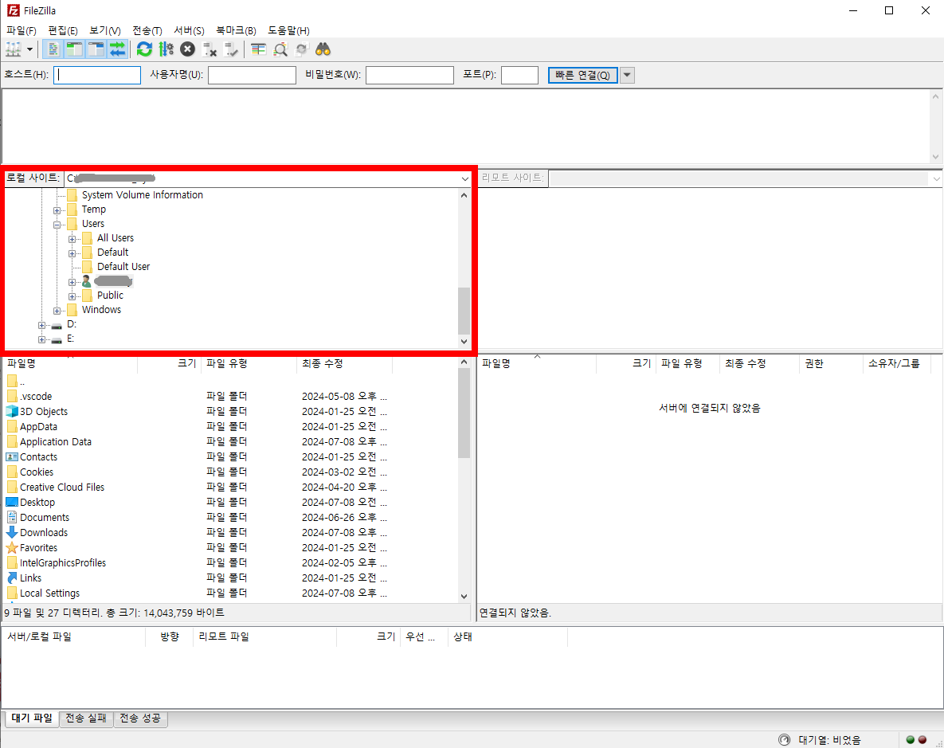944x748 pixels.
Task: Select the Default User tree folder
Action: (123, 267)
